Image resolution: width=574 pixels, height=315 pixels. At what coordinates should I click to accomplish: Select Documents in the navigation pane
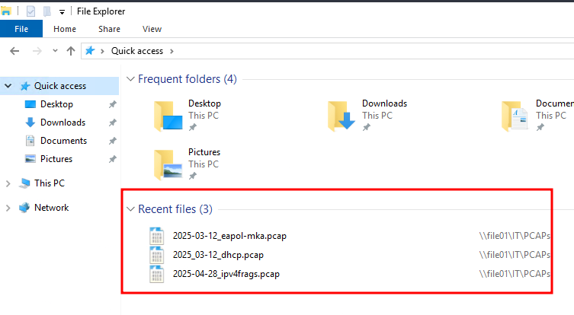tap(63, 141)
